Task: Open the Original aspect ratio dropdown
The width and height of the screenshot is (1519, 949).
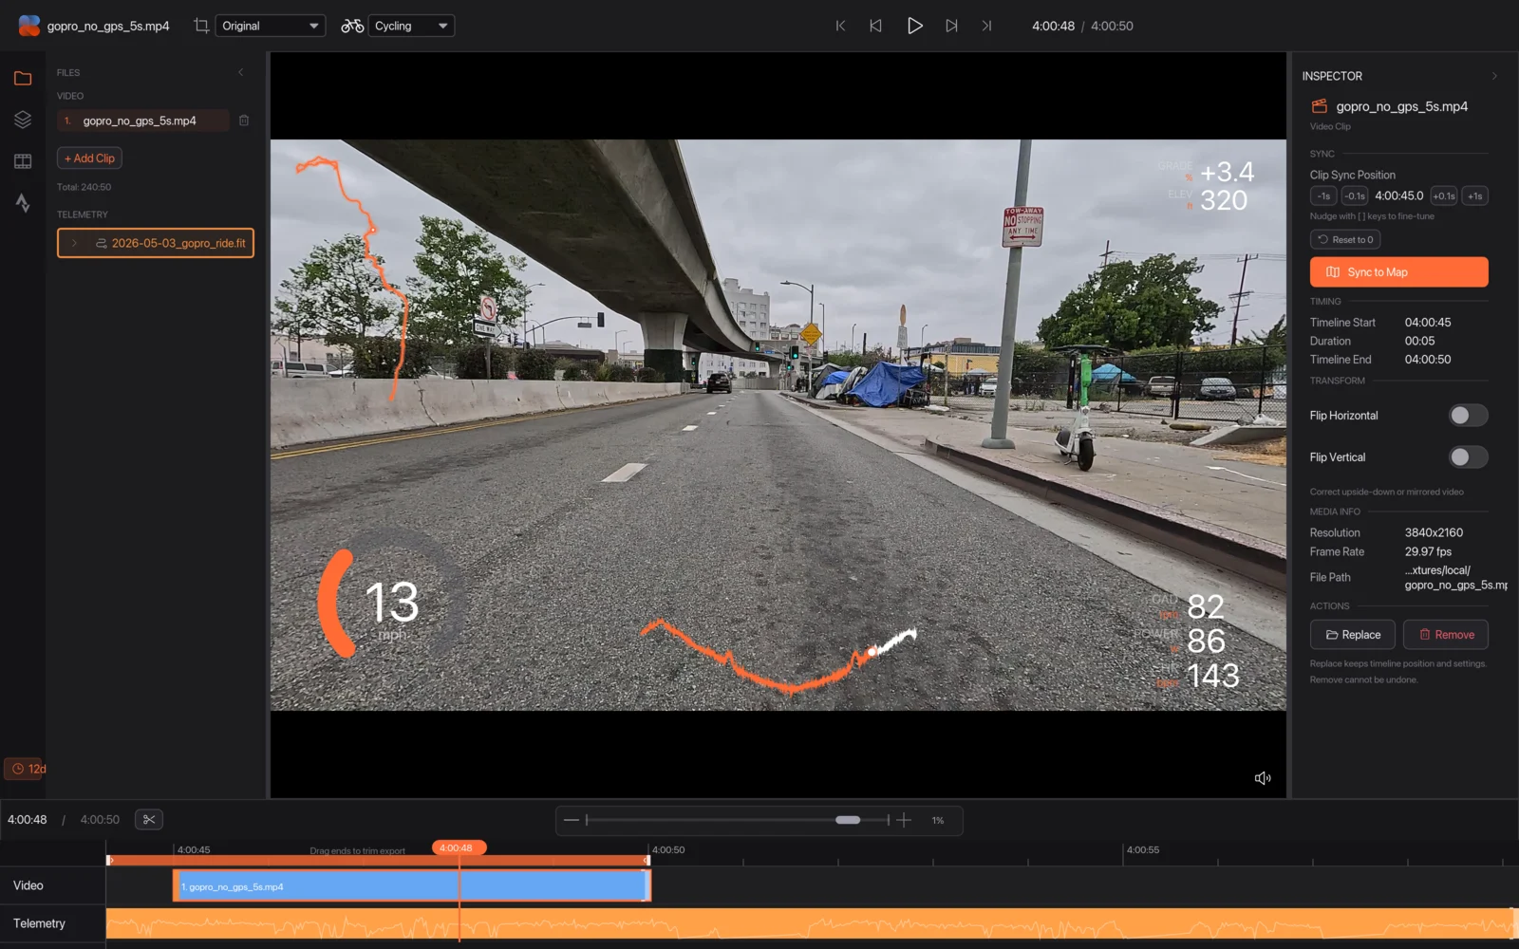Action: (271, 26)
